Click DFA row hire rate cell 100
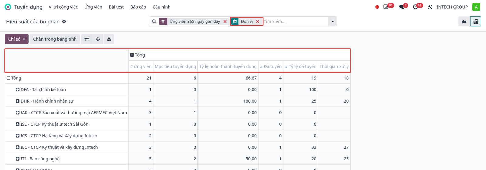Viewport: 486px width, 170px height. tap(300, 90)
